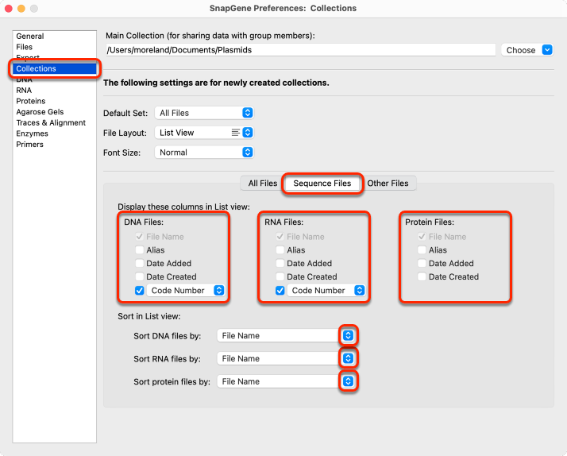Switch to the All Files tab
Screen dimensions: 567x456
tap(263, 184)
